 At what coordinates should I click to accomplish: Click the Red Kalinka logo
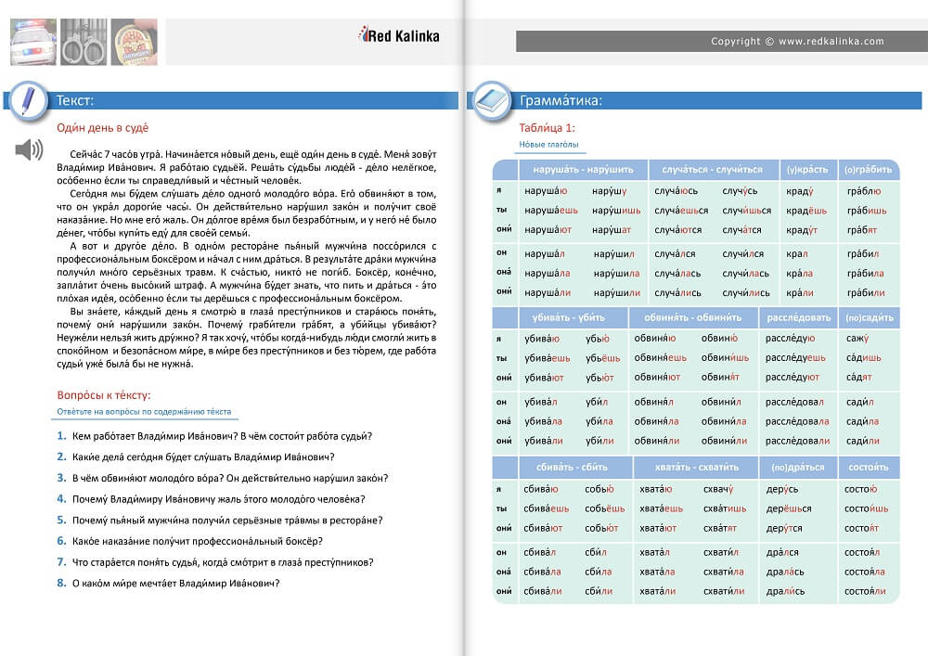click(399, 35)
